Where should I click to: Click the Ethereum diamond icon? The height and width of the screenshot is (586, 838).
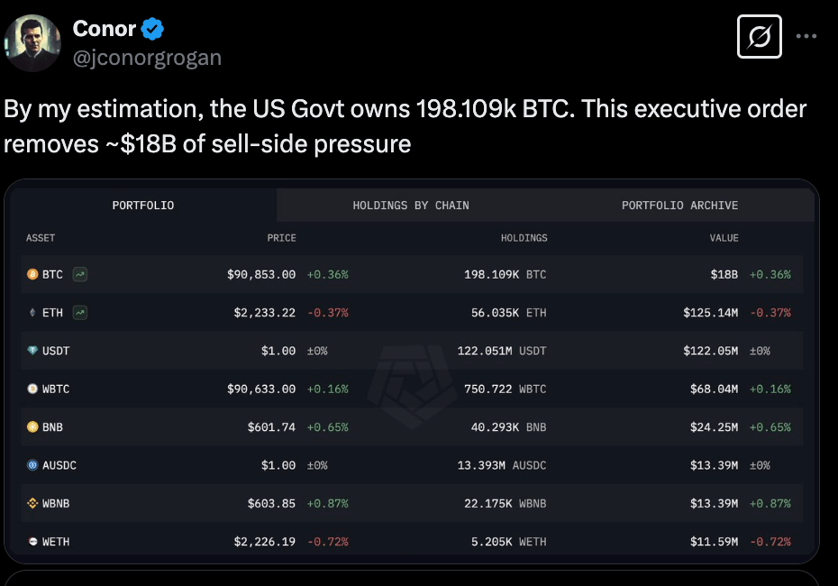(x=33, y=313)
